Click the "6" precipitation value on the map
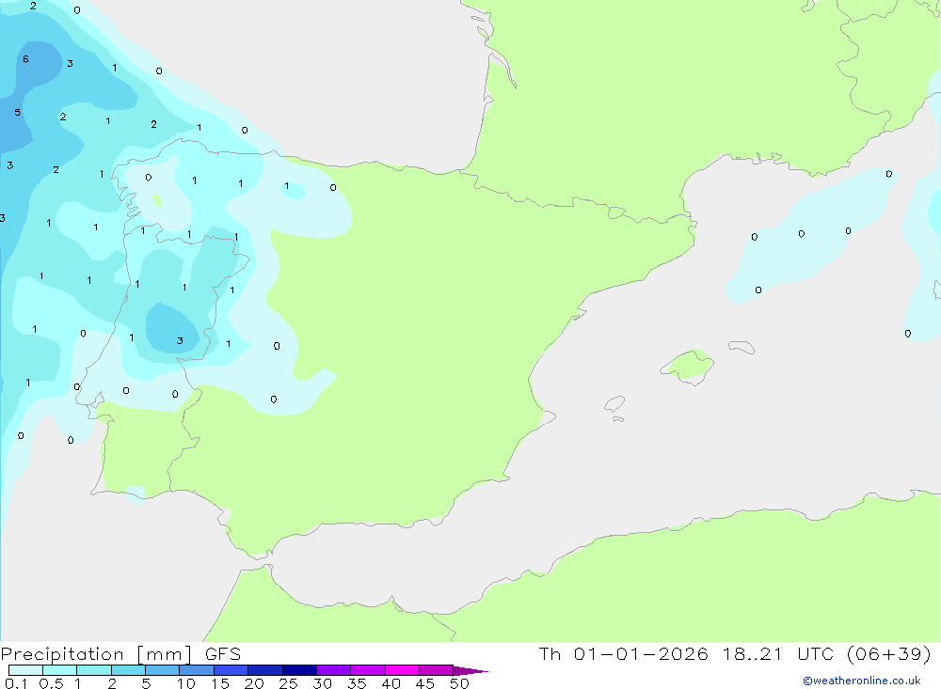Viewport: 941px width, 689px height. click(25, 59)
